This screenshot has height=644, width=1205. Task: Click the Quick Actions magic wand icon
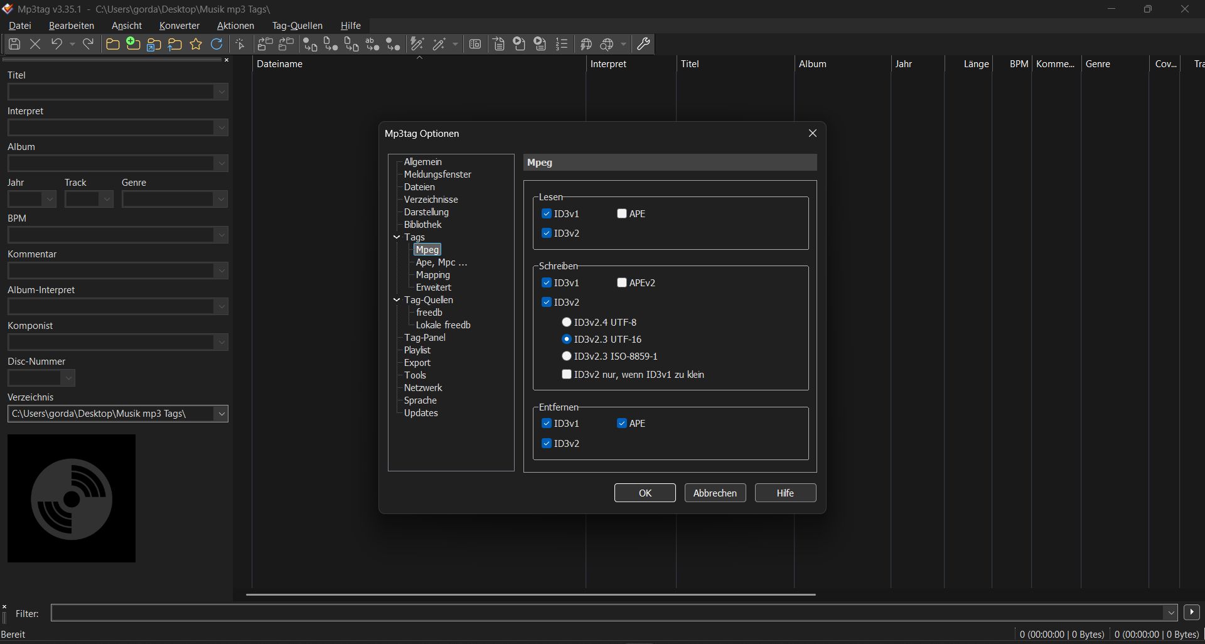439,44
